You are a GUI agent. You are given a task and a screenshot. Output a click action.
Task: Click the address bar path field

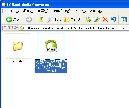pyautogui.click(x=74, y=28)
